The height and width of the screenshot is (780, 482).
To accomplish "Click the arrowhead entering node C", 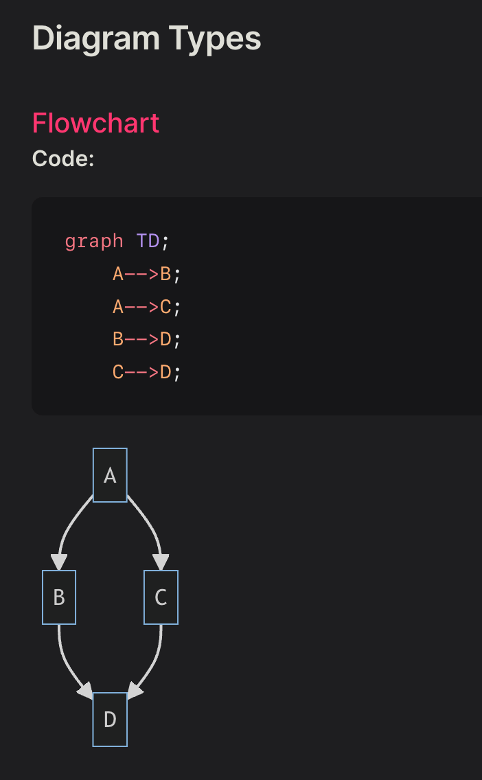I will click(160, 562).
